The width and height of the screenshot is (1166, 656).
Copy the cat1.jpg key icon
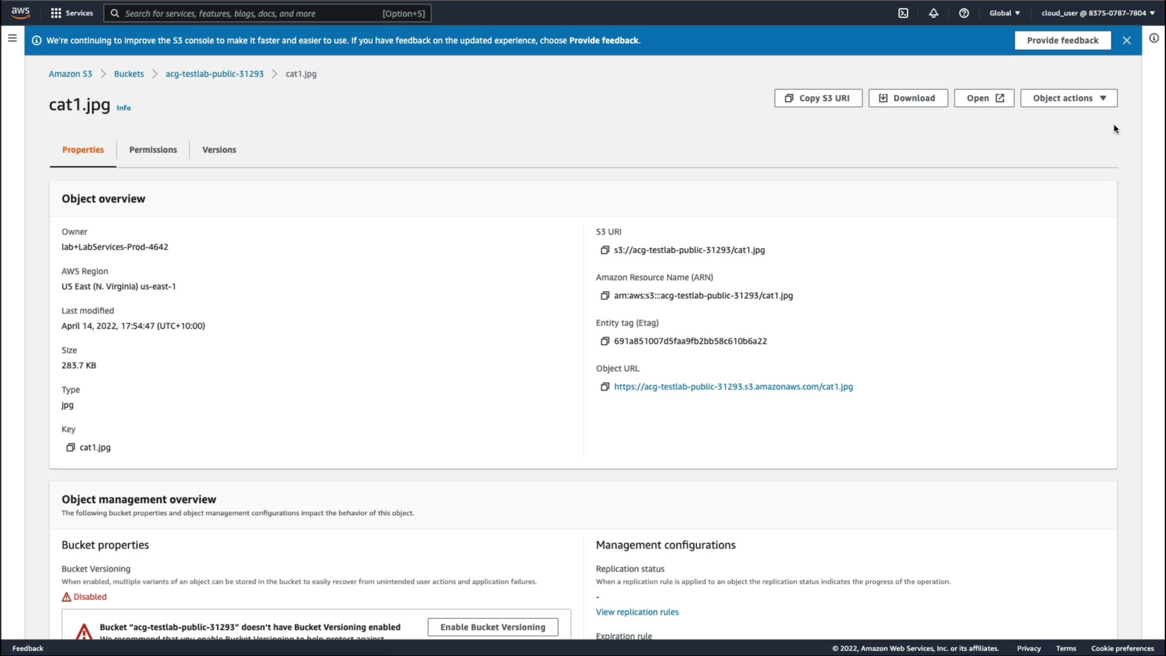tap(70, 448)
